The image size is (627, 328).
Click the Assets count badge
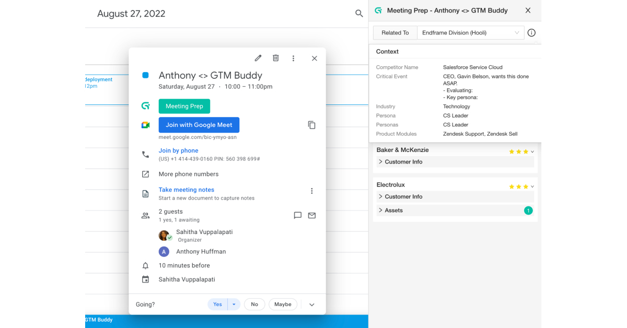tap(528, 210)
